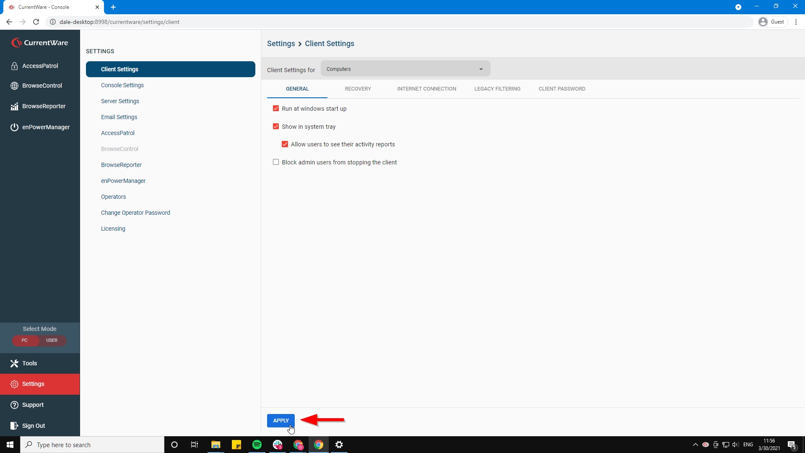
Task: Check Block admin users from stopping client
Action: pos(276,162)
